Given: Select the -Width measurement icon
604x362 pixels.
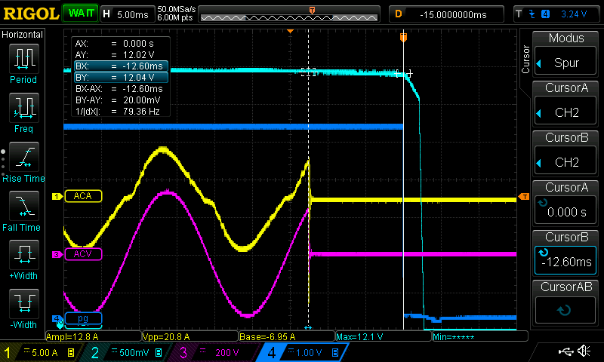Looking at the screenshot, I should point(24,303).
